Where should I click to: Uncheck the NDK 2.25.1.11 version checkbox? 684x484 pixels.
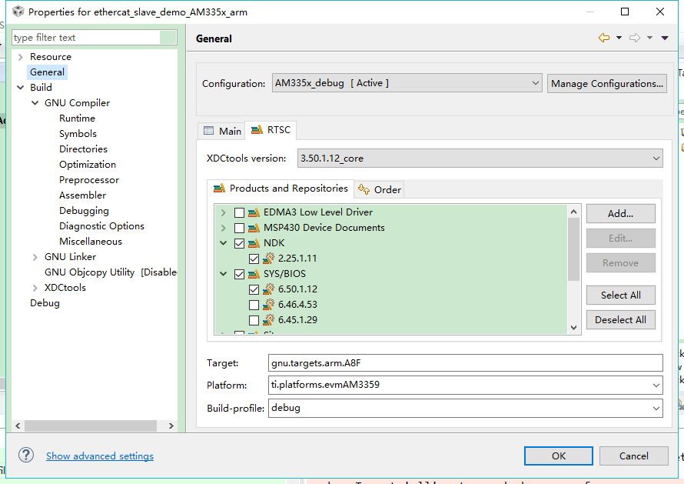click(x=254, y=259)
